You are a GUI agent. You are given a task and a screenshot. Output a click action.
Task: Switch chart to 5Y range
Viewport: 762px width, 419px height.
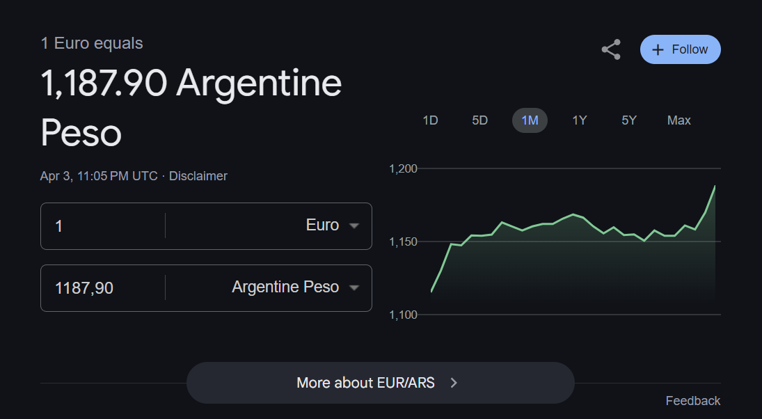(x=629, y=120)
